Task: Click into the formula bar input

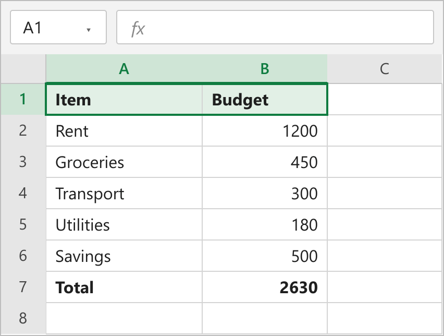Action: click(275, 27)
